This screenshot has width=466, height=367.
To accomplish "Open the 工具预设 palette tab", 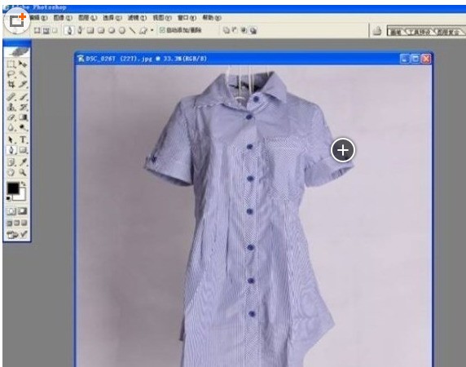I will [x=419, y=32].
